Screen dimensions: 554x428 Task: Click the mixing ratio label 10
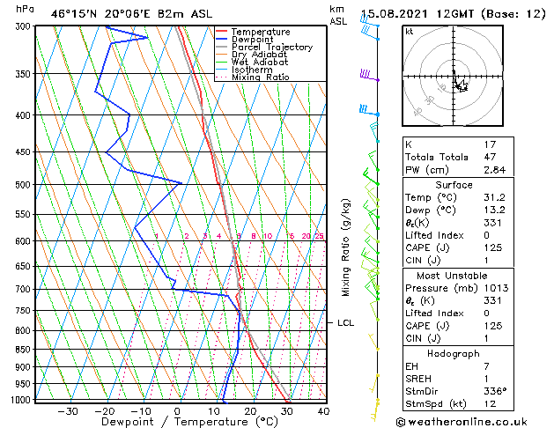(268, 236)
